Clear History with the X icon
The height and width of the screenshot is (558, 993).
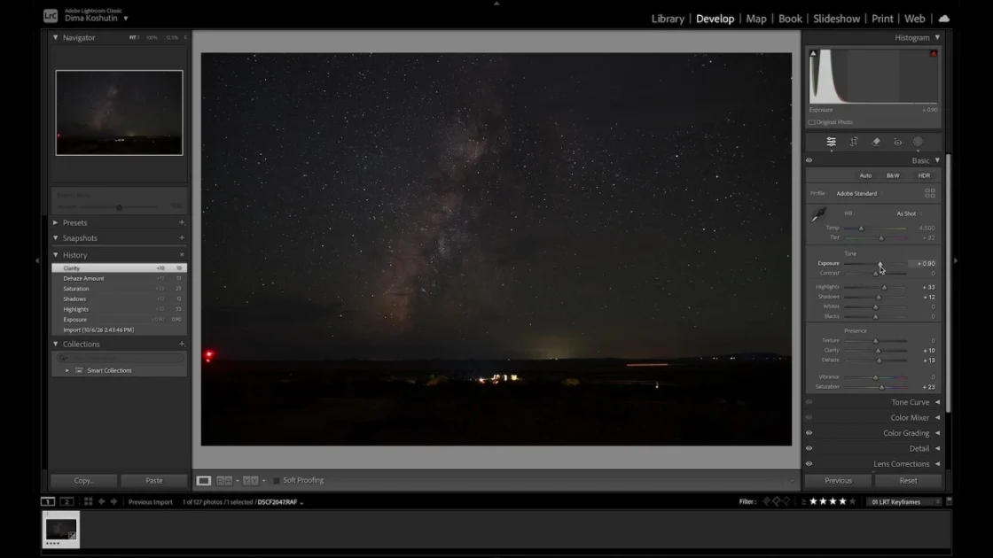182,255
